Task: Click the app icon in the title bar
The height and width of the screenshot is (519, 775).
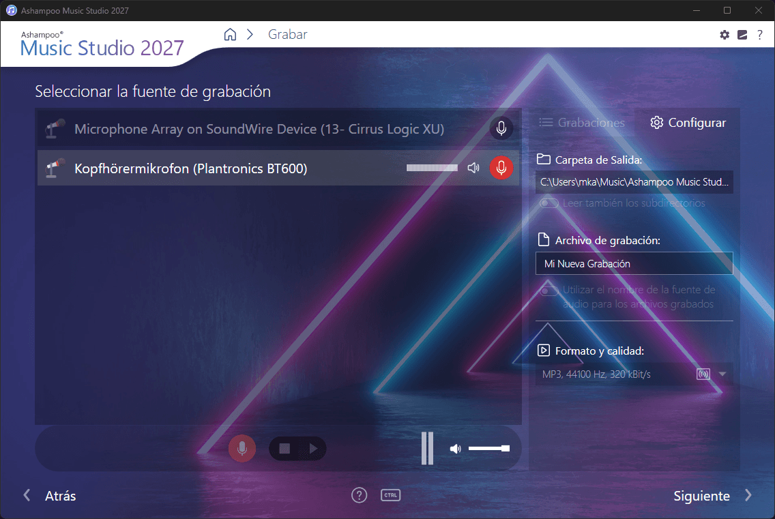Action: pyautogui.click(x=11, y=10)
